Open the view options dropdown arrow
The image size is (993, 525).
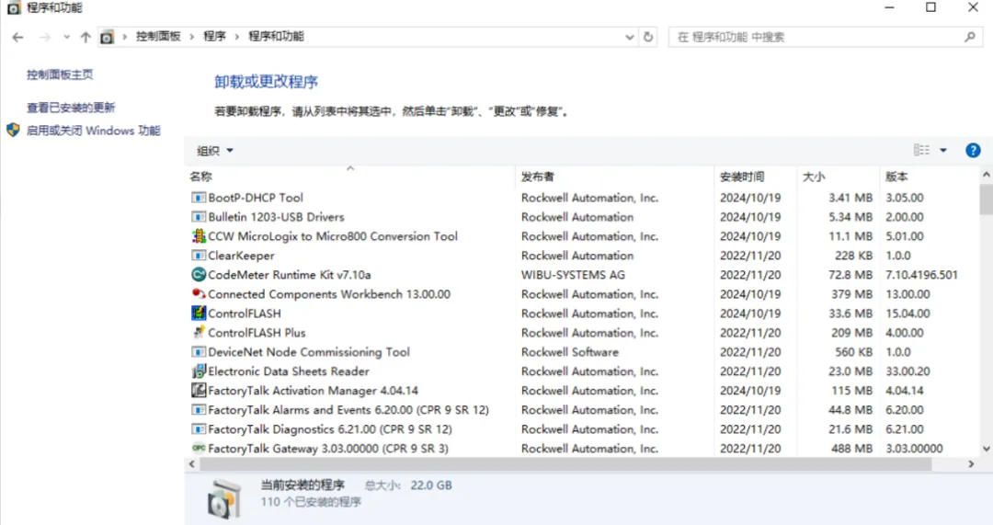943,150
